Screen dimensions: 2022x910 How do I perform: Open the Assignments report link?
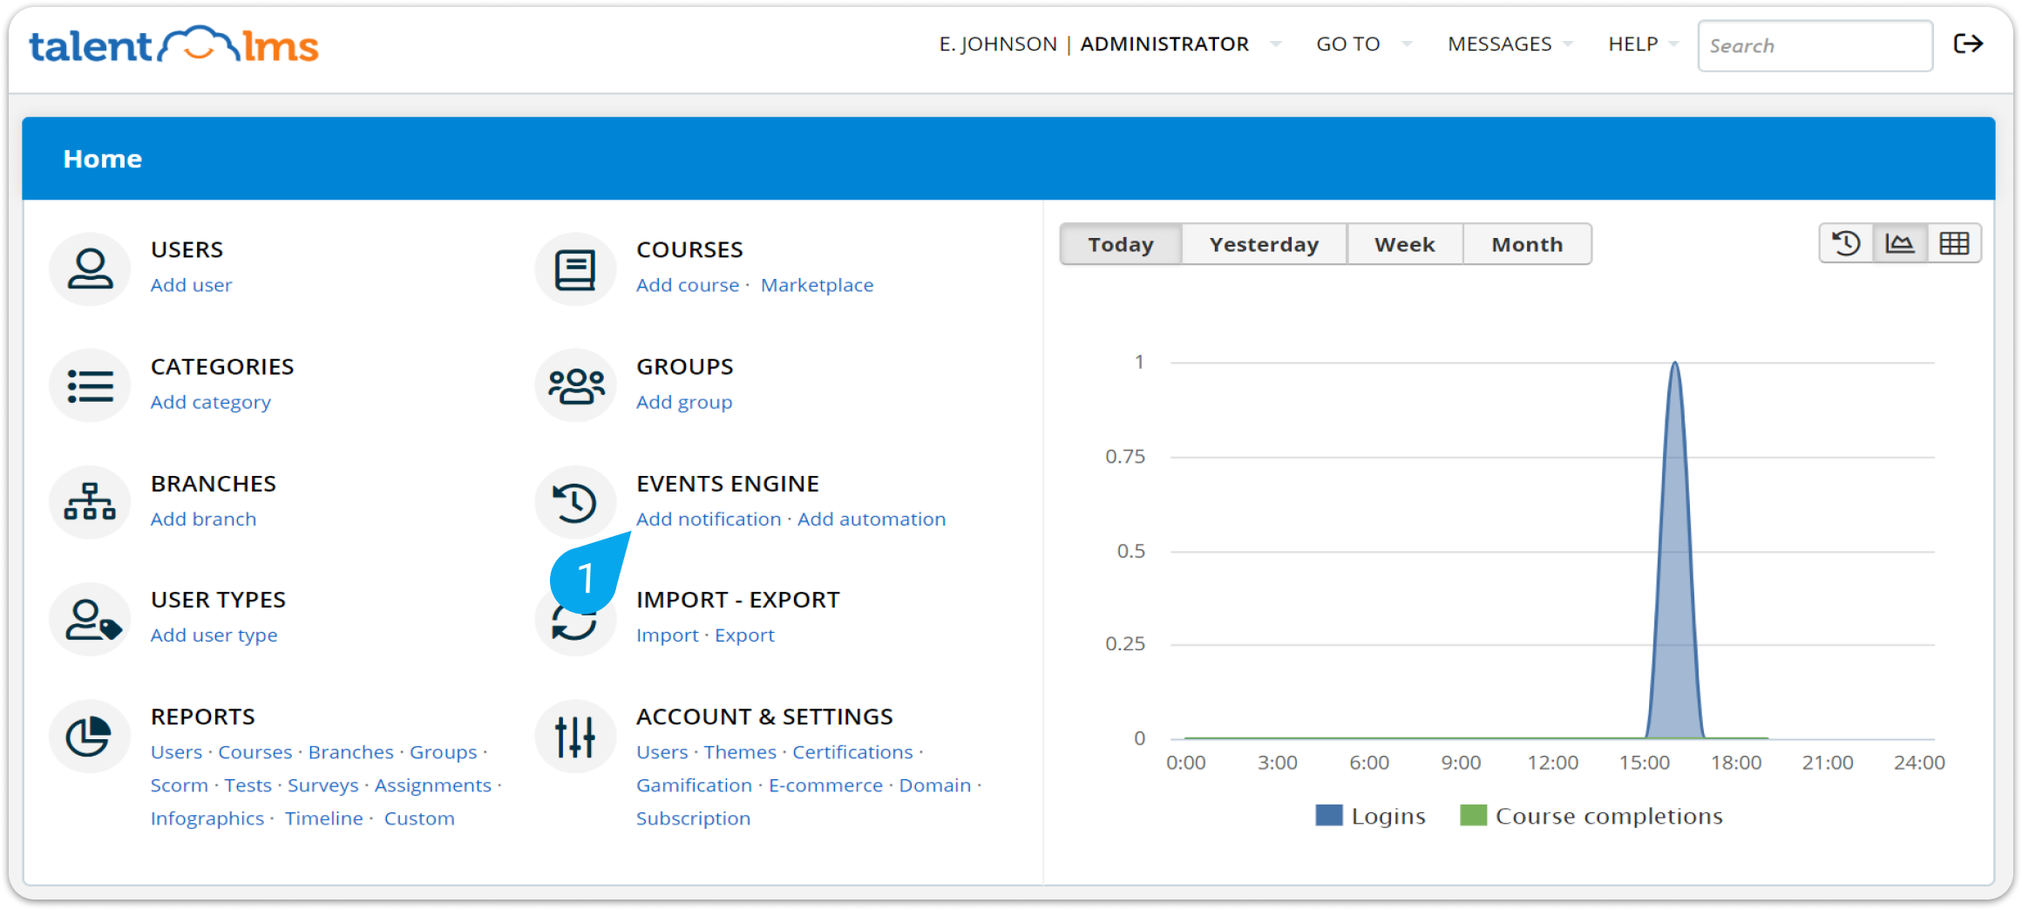coord(433,785)
